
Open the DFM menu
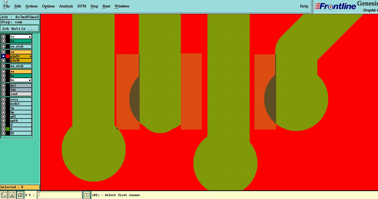click(82, 6)
